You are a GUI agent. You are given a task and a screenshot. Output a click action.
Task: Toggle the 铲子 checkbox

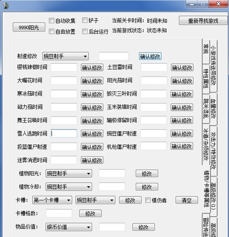click(85, 20)
